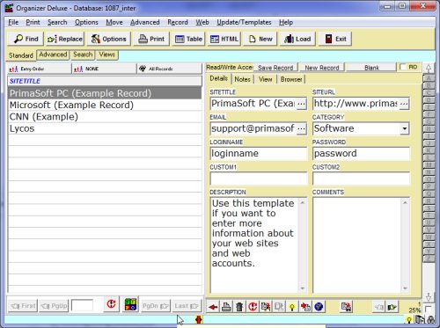440x328 pixels.
Task: Click the Load database button
Action: coord(297,39)
